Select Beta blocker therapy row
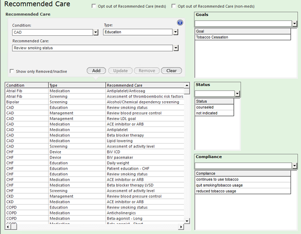Image resolution: width=301 pixels, height=234 pixels. [x=95, y=135]
